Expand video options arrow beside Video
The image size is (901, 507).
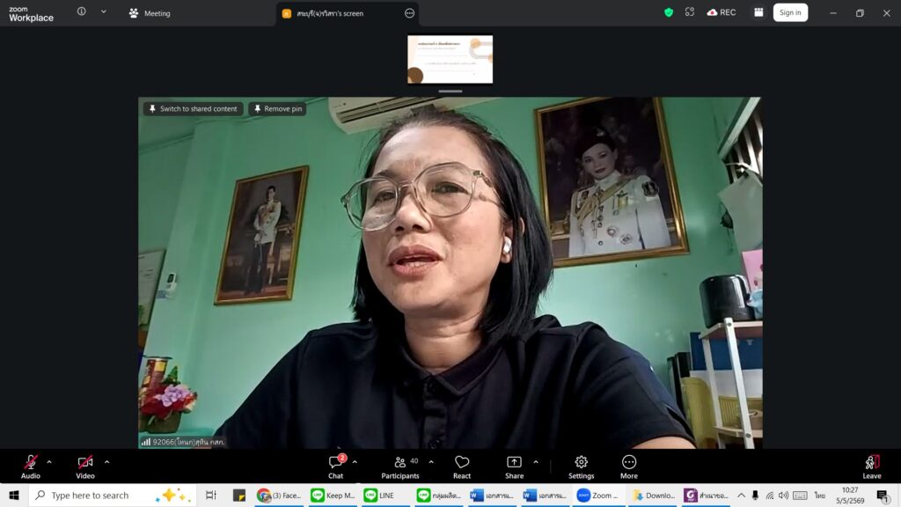[x=106, y=461]
